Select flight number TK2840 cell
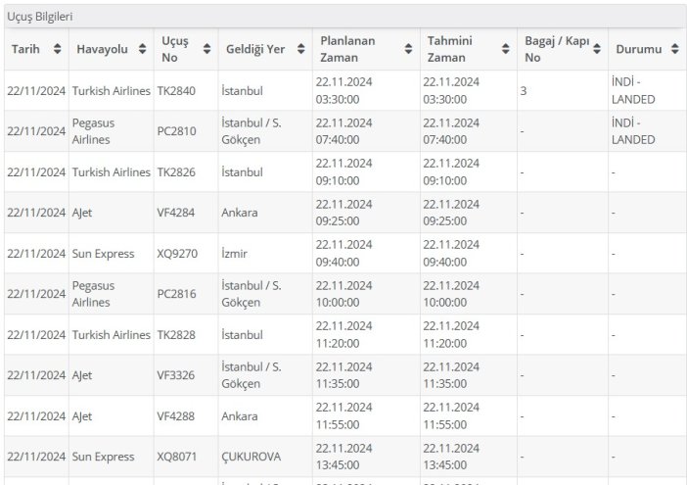Viewport: 687px width, 485px height. (x=176, y=90)
